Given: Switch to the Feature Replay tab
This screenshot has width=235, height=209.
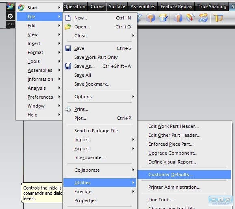Looking at the screenshot, I should 176,7.
